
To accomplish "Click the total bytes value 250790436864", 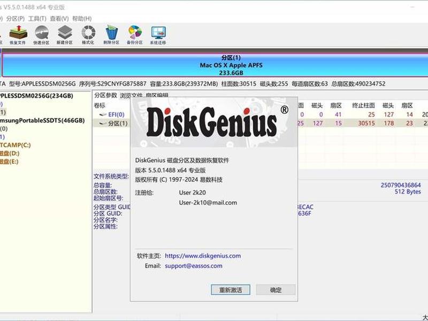I will click(401, 185).
